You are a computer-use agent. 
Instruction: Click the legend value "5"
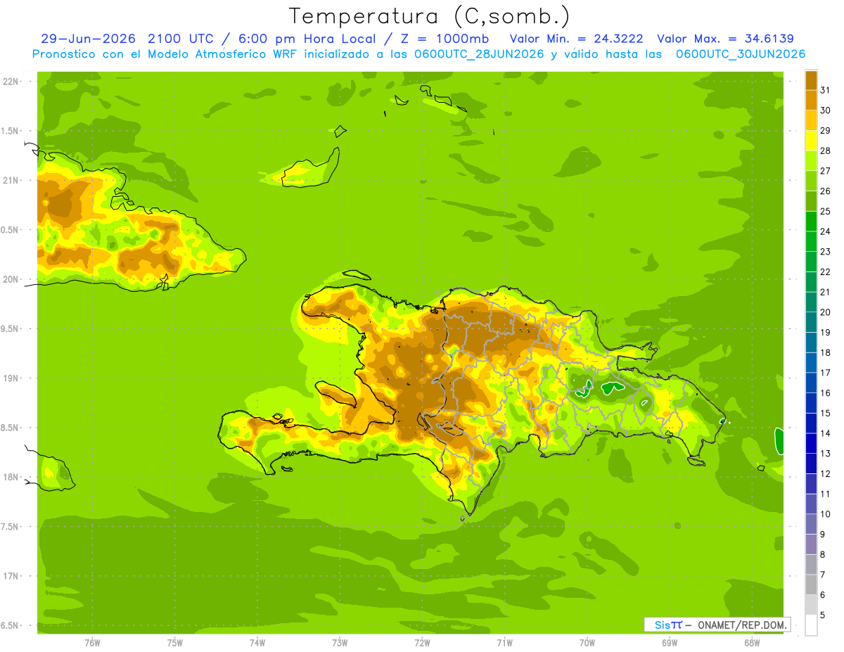(x=822, y=615)
